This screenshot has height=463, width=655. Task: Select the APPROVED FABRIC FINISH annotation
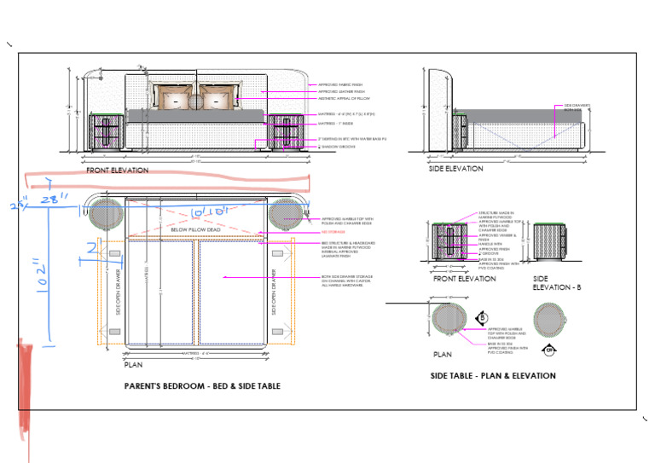[x=340, y=84]
